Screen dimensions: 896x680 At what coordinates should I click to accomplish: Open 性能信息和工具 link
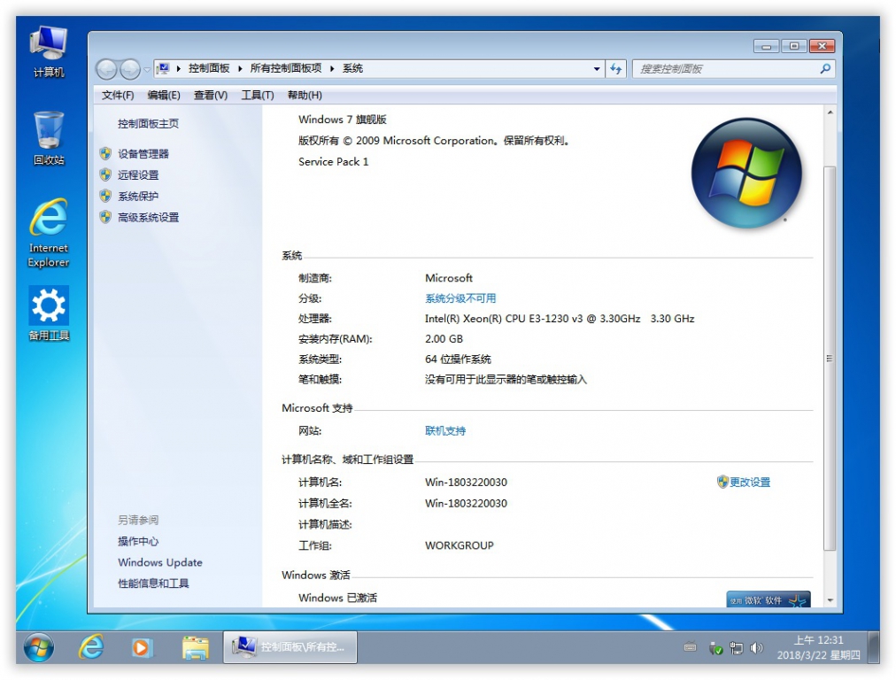pyautogui.click(x=154, y=583)
